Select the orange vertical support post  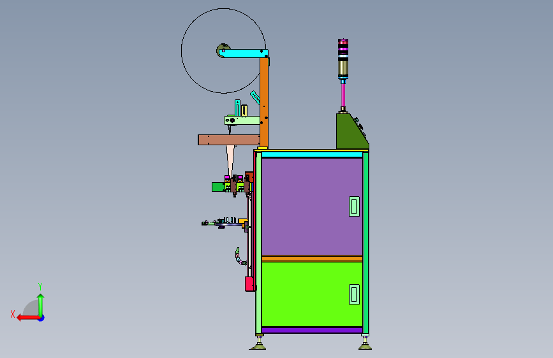point(264,102)
